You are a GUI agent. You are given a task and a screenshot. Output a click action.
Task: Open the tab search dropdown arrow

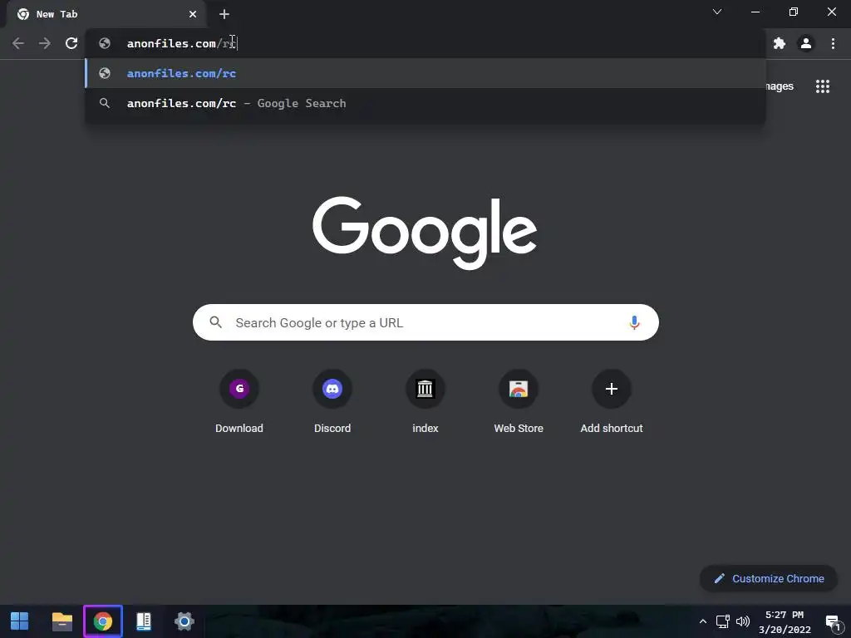pos(717,12)
